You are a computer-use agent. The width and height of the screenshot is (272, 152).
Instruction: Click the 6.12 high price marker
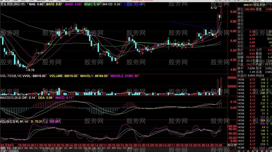[x=214, y=8]
